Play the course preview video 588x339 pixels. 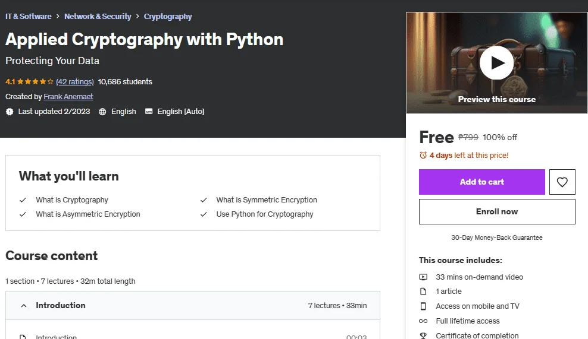[496, 63]
